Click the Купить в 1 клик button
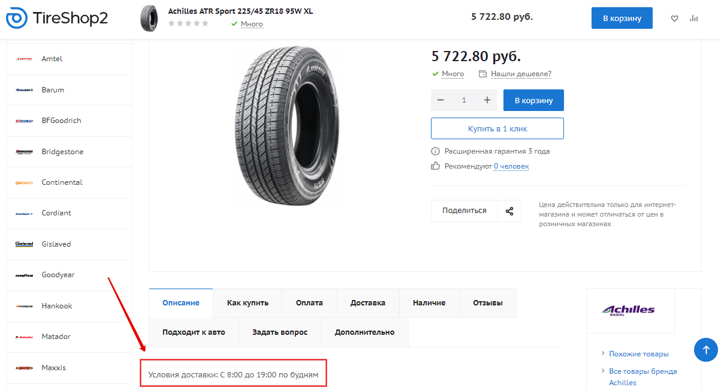721x390 pixels. [497, 128]
